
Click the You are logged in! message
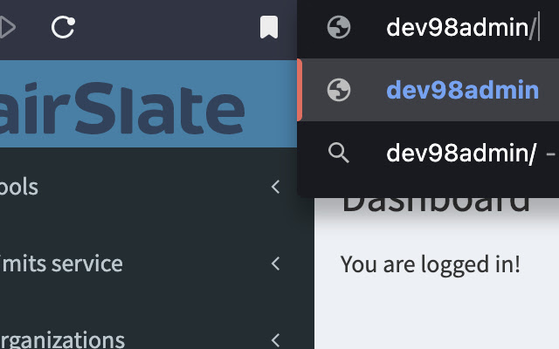click(x=431, y=264)
